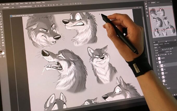Toggle the smart object filter icon
Viewport: 177px width, 111px height.
[x=171, y=49]
